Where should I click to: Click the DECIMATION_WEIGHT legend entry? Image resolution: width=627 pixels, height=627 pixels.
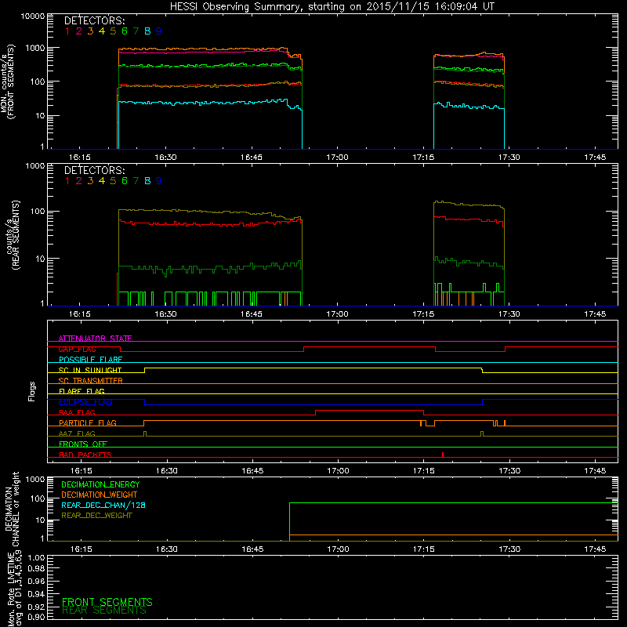pos(100,495)
